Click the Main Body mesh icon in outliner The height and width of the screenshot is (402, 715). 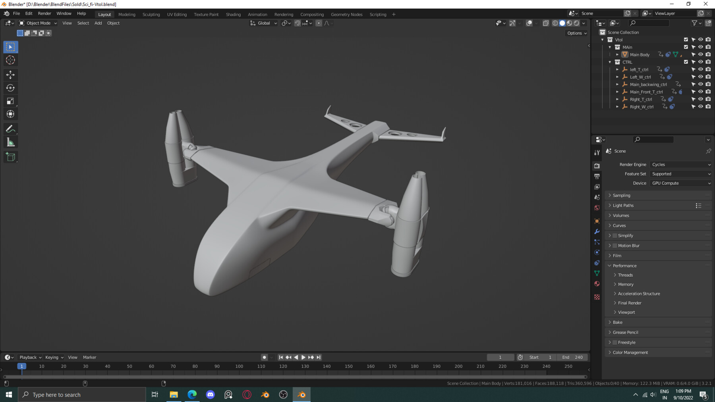624,54
